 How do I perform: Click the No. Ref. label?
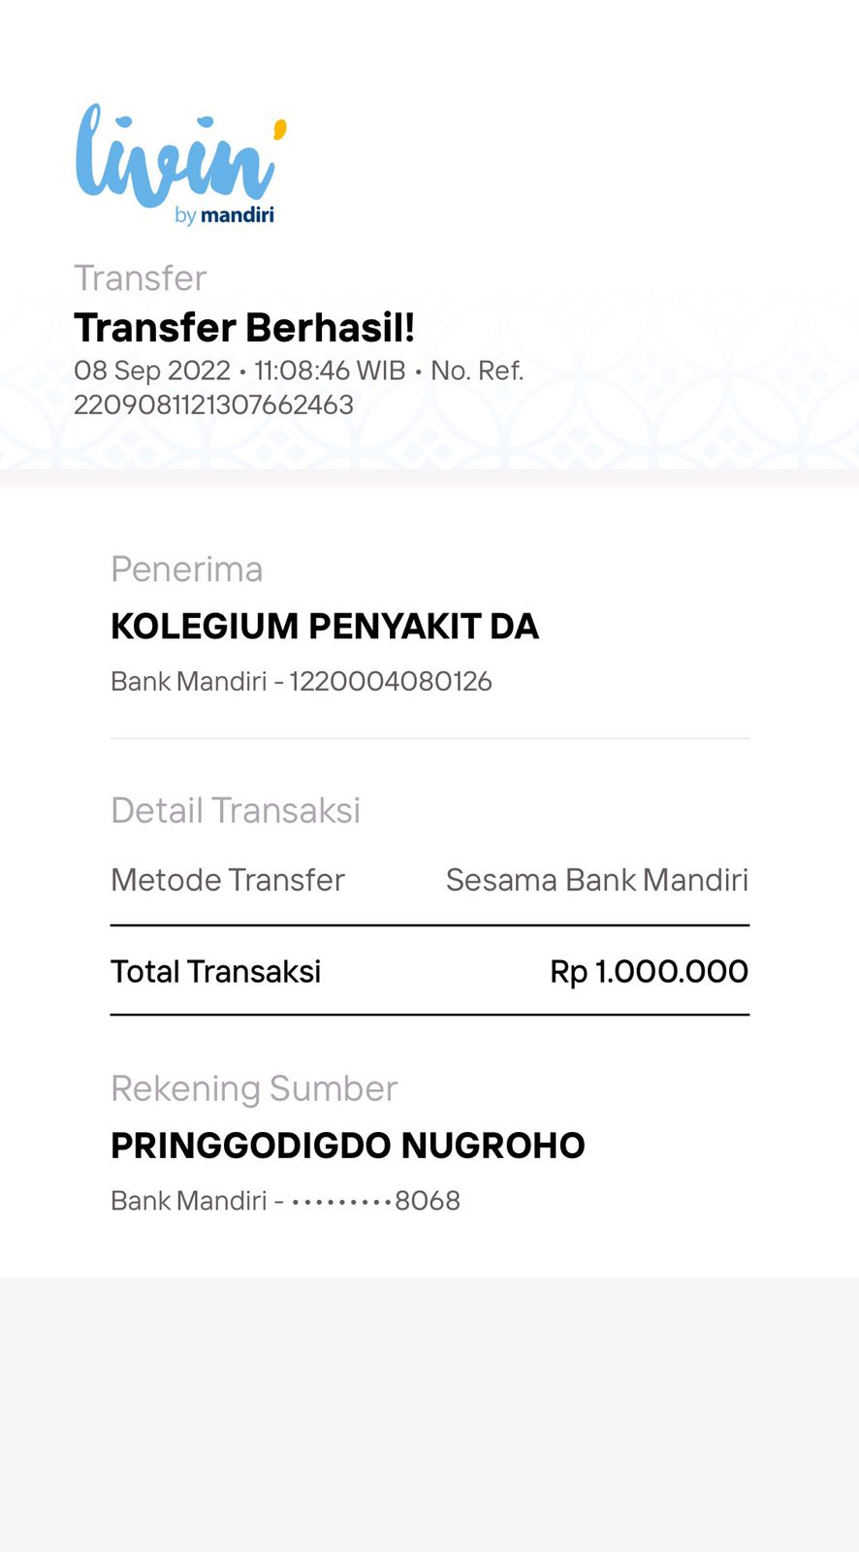coord(477,371)
